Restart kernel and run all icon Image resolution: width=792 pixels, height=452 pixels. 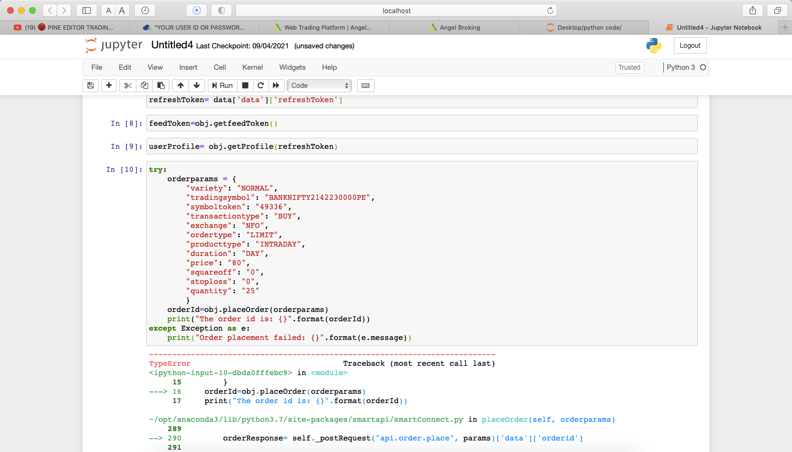tap(276, 85)
